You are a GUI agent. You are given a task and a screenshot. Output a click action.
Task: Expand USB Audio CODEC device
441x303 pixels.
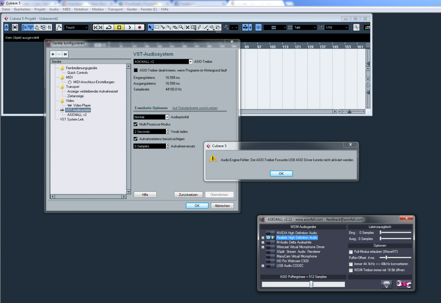[x=263, y=266]
